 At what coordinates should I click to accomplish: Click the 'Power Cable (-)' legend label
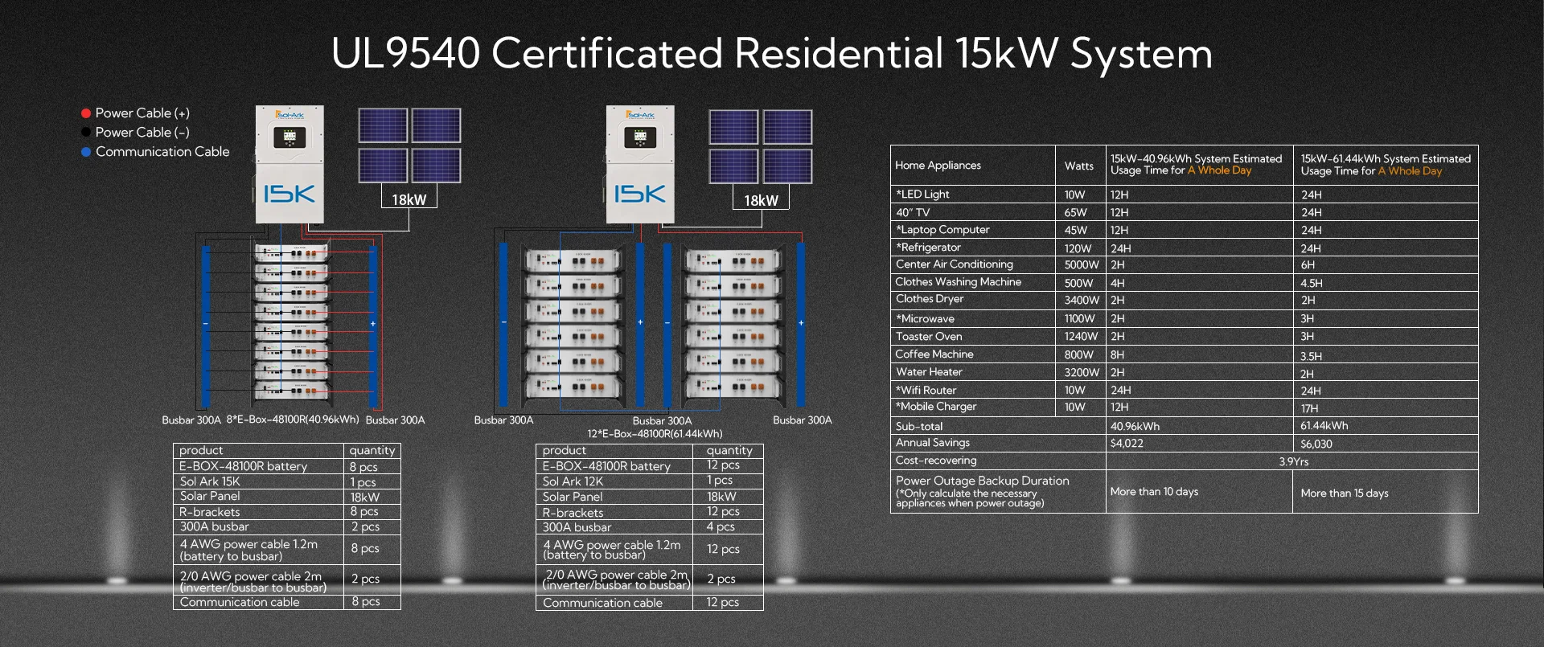[142, 133]
